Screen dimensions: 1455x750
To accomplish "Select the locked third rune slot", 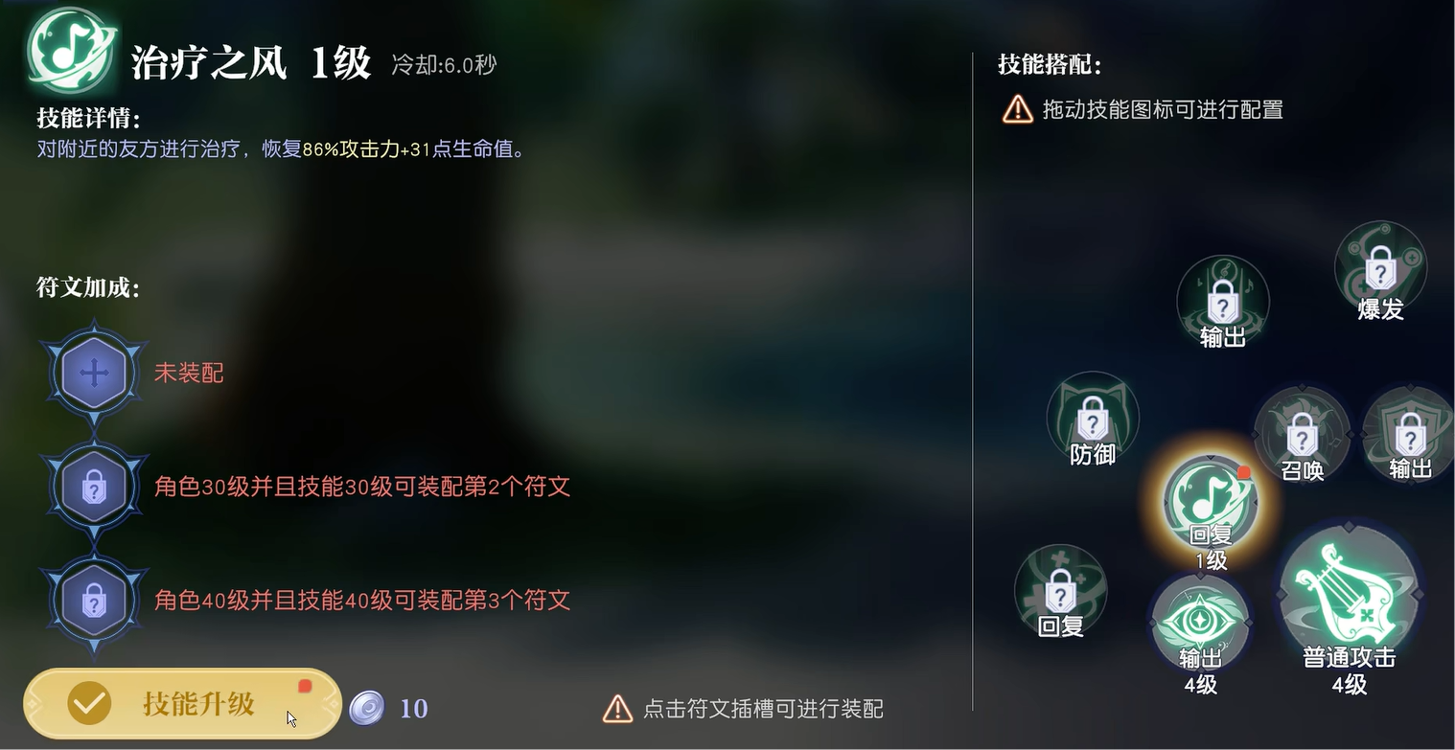I will tap(94, 602).
